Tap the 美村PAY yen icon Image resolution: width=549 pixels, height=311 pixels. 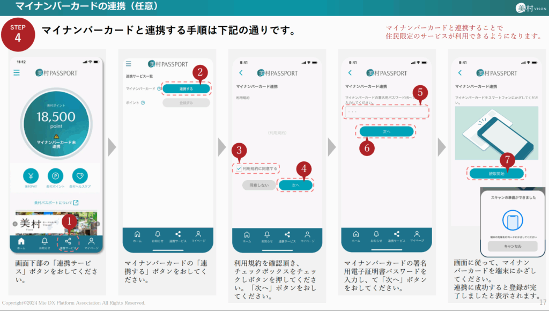[31, 176]
